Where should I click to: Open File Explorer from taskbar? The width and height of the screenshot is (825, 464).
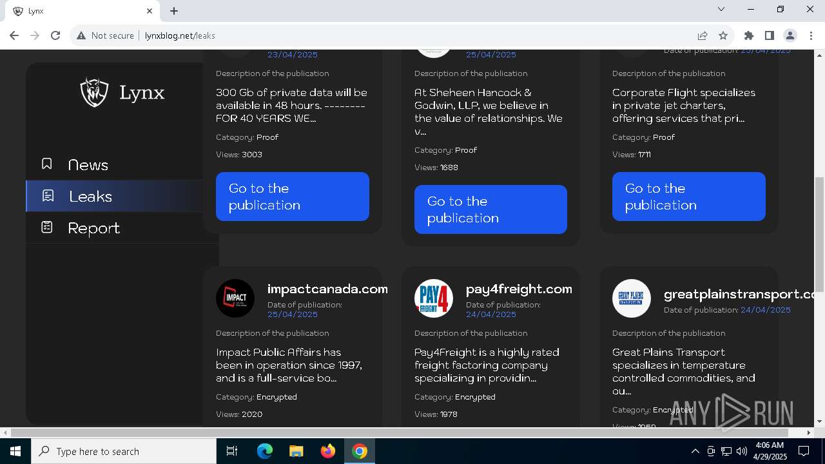[x=296, y=451]
